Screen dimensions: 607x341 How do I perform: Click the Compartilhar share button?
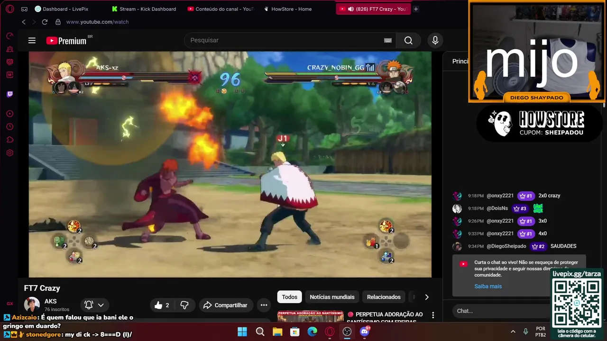226,305
